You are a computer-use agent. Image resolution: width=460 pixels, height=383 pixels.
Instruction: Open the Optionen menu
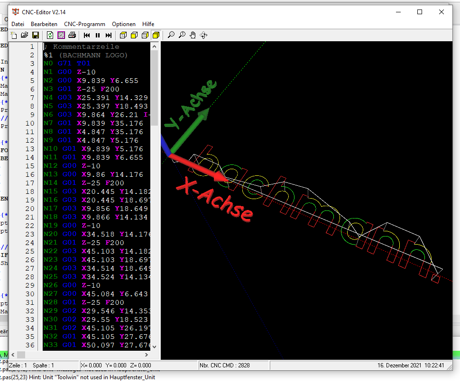click(x=124, y=24)
